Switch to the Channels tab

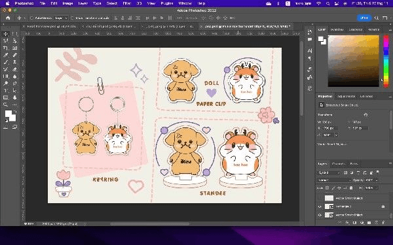pyautogui.click(x=339, y=164)
